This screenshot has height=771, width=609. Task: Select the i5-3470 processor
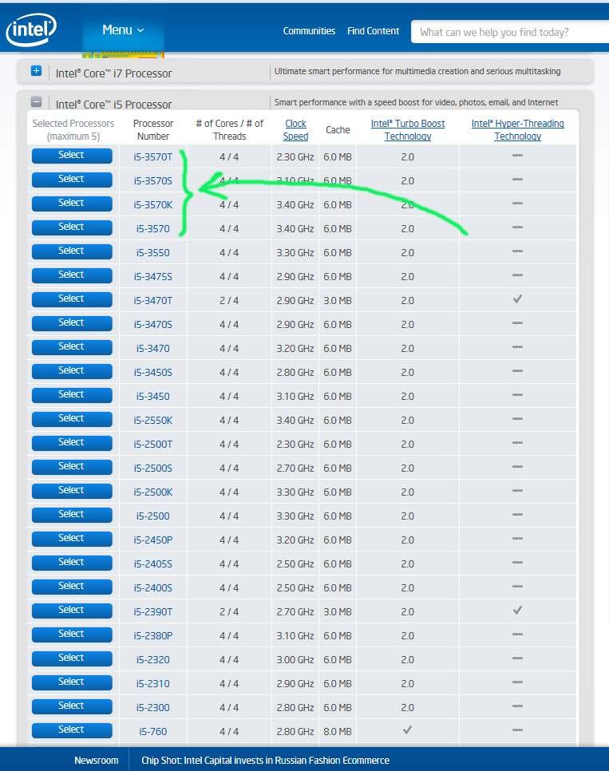[x=72, y=347]
